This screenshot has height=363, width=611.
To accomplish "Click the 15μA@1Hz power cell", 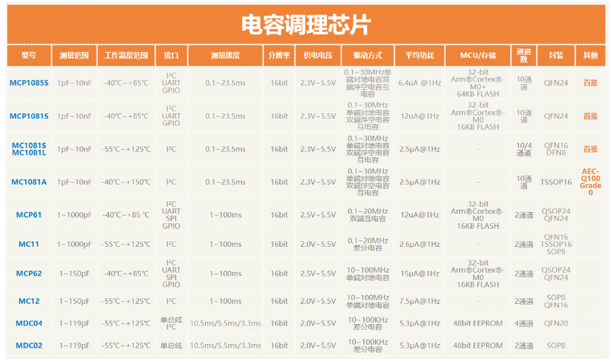I will point(420,274).
